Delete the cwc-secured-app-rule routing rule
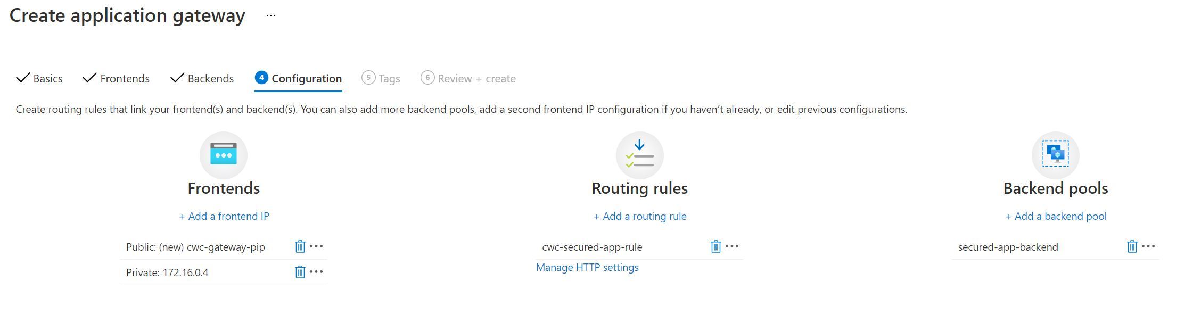Viewport: 1201px width, 314px height. [715, 246]
